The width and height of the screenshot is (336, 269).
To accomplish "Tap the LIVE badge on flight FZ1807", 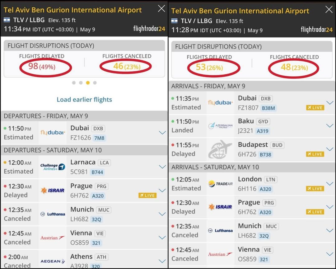I will (x=315, y=108).
